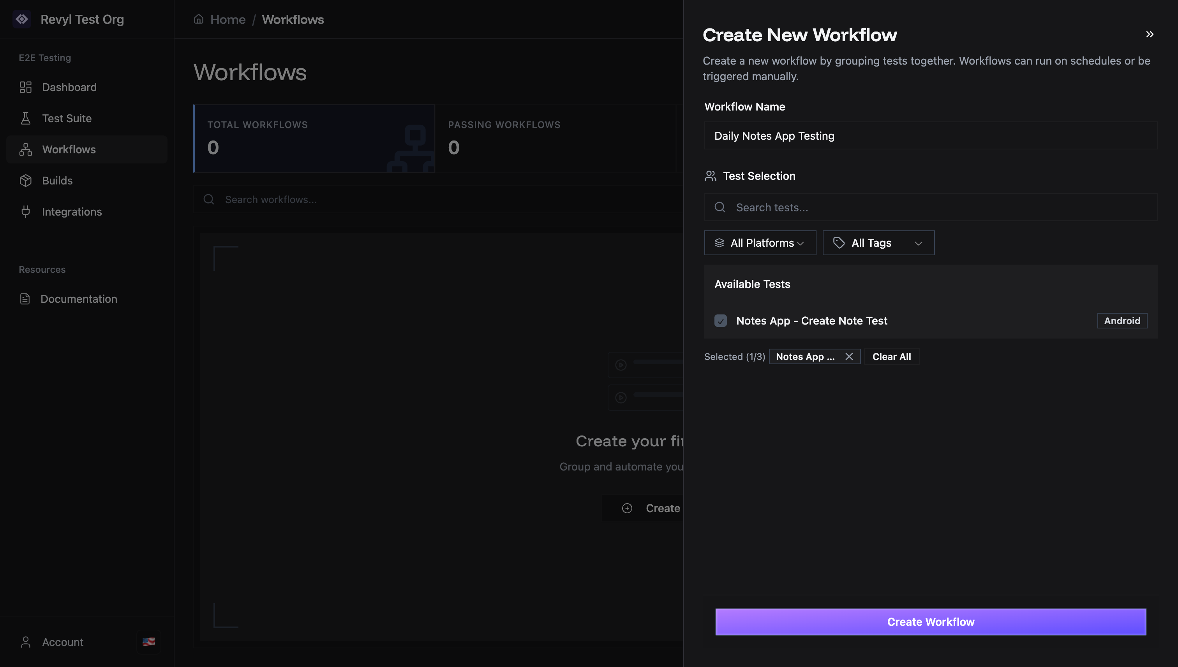Open the Account menu at bottom left
This screenshot has height=667, width=1178.
point(62,642)
